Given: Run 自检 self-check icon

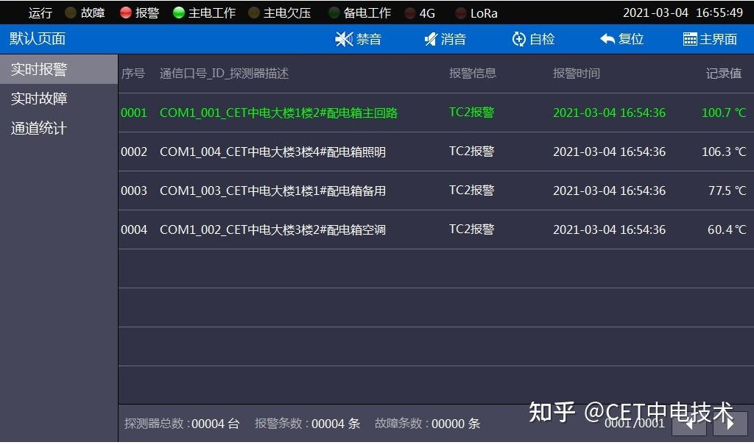Looking at the screenshot, I should tap(519, 40).
